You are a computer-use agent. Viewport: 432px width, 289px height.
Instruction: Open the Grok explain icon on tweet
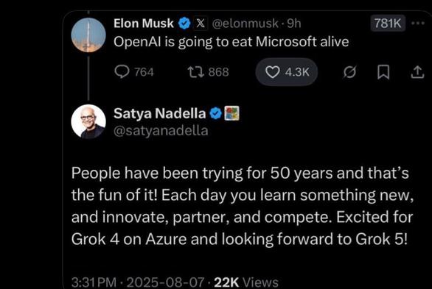click(x=350, y=72)
